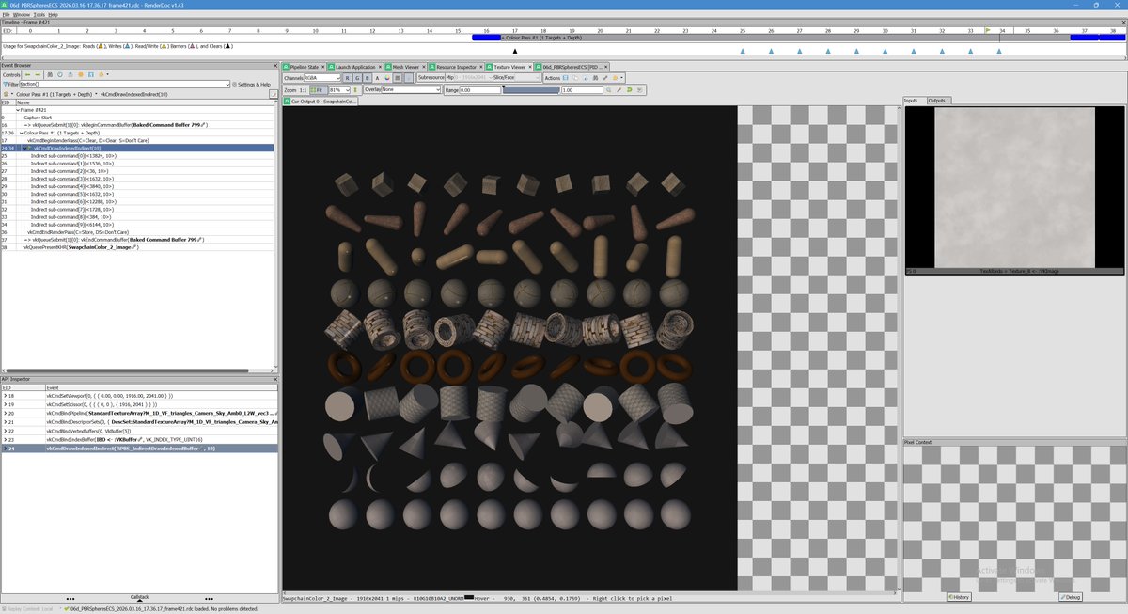This screenshot has height=614, width=1128.
Task: Click the select columns icon in Event Browser
Action: (x=91, y=74)
